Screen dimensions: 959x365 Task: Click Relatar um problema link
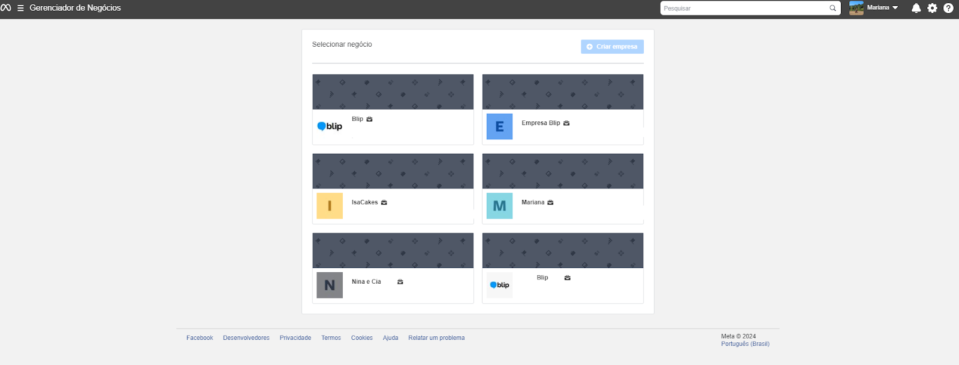pos(436,338)
